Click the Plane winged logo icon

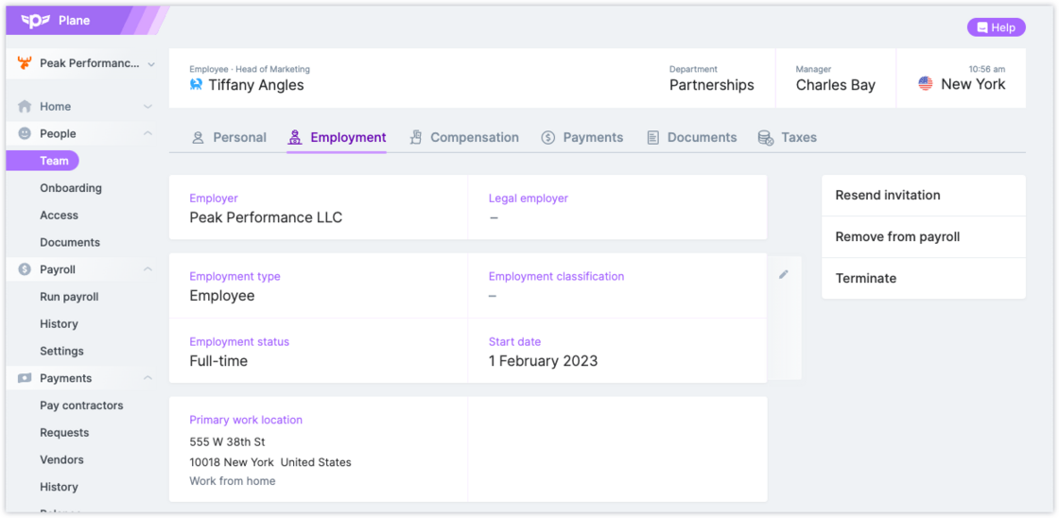click(36, 20)
